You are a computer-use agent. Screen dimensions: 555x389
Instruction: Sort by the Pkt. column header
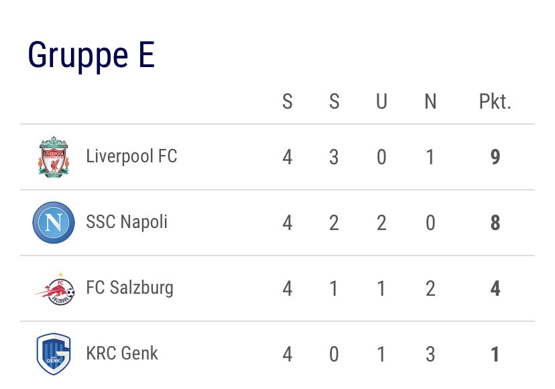click(495, 102)
